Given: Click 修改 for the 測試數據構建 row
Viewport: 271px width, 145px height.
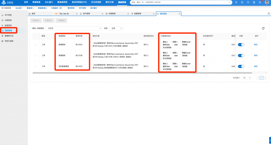Looking at the screenshot, I should point(256,66).
